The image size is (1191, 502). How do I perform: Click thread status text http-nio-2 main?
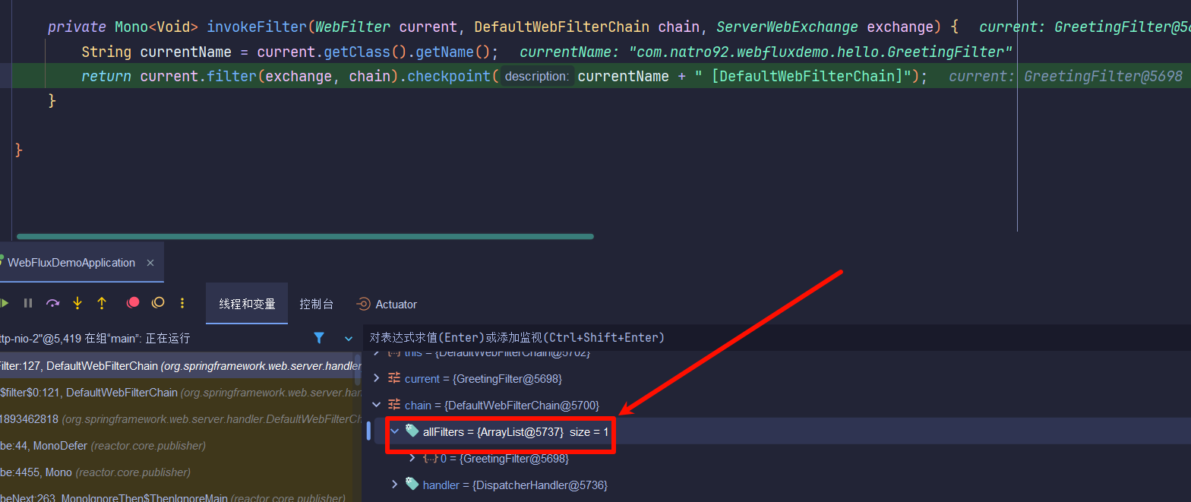tap(95, 339)
